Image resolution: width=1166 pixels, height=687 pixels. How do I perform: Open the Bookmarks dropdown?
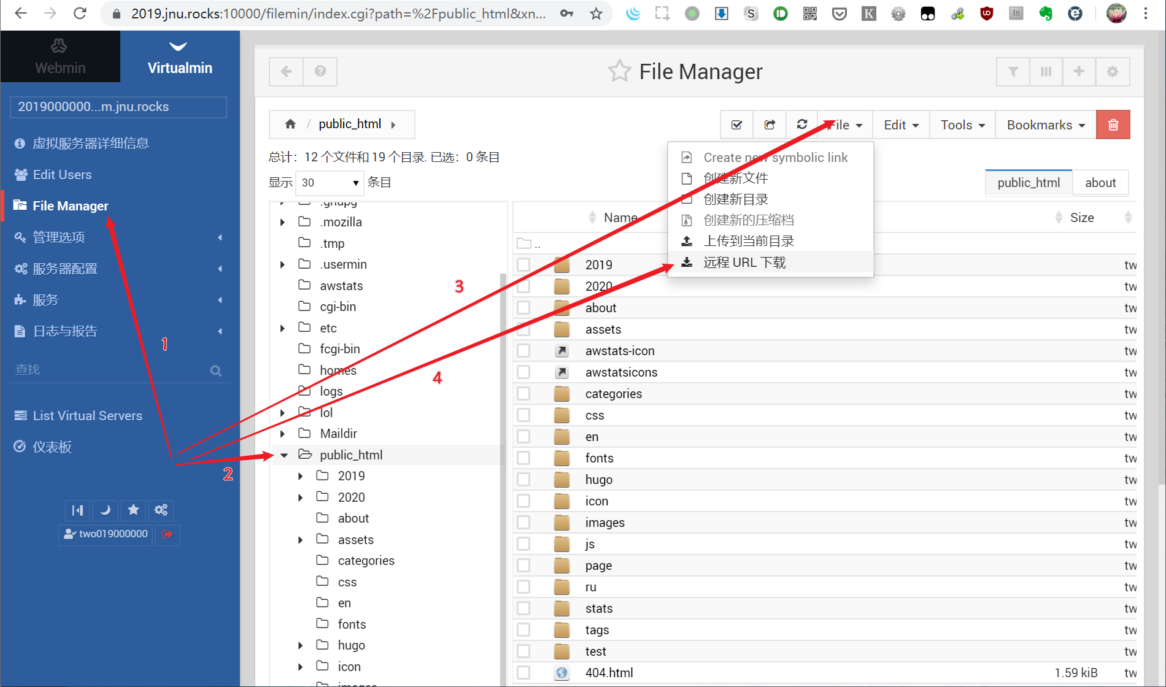[1045, 125]
